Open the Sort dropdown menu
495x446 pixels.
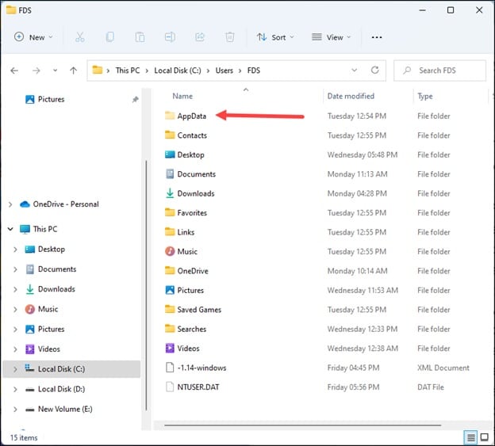pyautogui.click(x=275, y=37)
